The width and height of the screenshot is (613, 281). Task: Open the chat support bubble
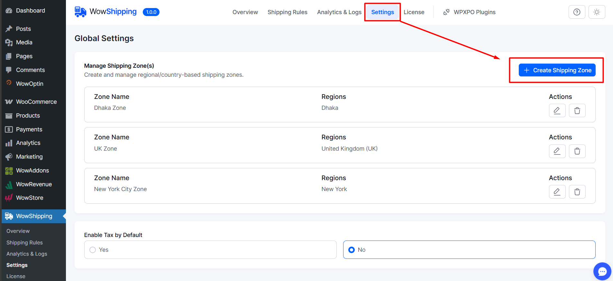point(602,271)
